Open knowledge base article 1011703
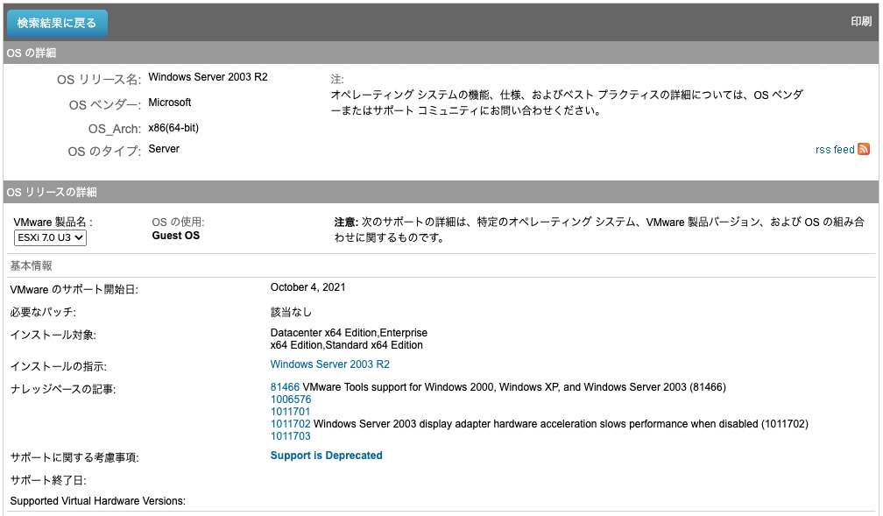Screen dimensions: 883x516 coord(290,436)
